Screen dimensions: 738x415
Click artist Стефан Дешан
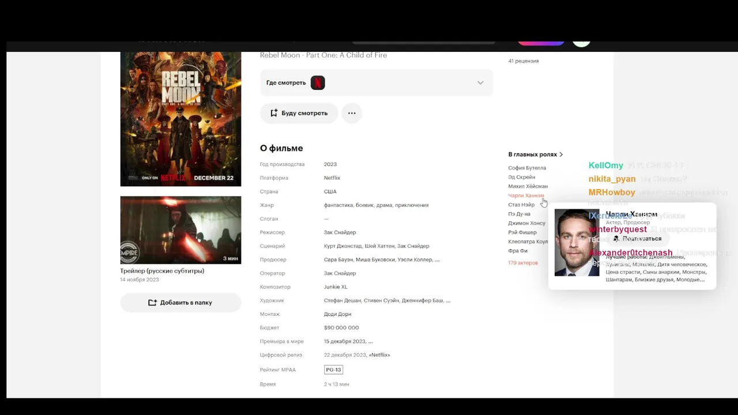[x=342, y=301]
